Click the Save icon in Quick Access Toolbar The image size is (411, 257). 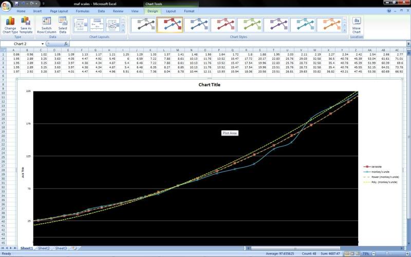(16, 4)
